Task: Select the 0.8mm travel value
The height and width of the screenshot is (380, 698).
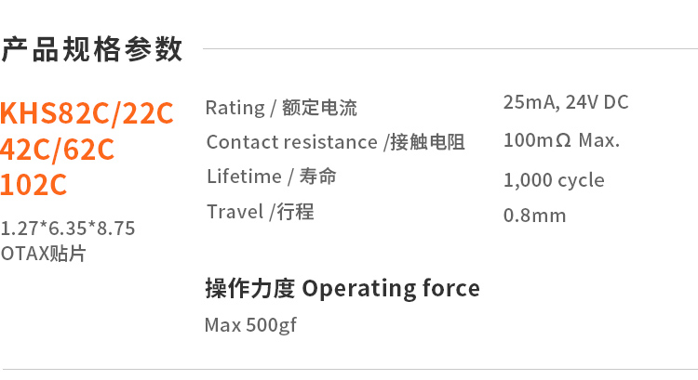Action: click(534, 216)
